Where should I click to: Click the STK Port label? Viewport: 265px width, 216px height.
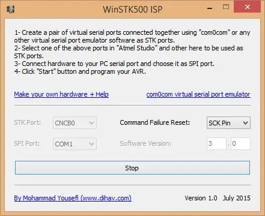tap(28, 122)
